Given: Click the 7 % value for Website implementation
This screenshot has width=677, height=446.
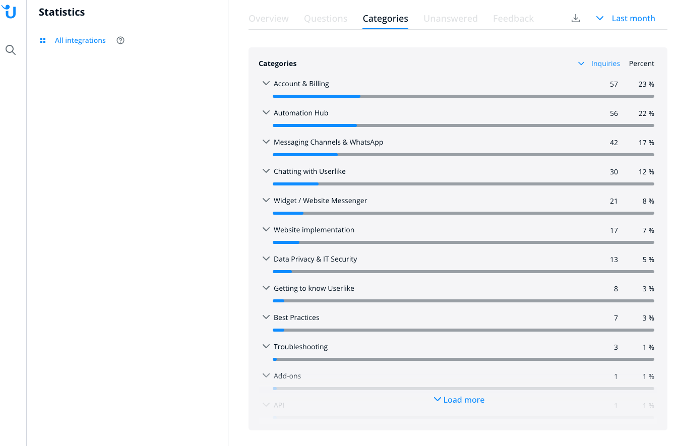Looking at the screenshot, I should click(x=648, y=230).
